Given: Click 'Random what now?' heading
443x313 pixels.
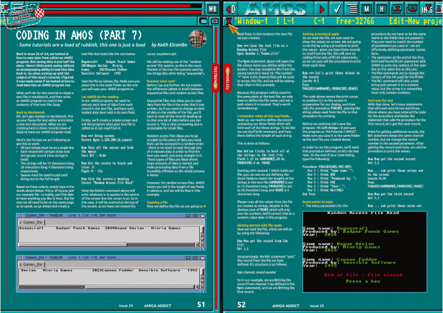Looking at the screenshot, I should [161, 81].
